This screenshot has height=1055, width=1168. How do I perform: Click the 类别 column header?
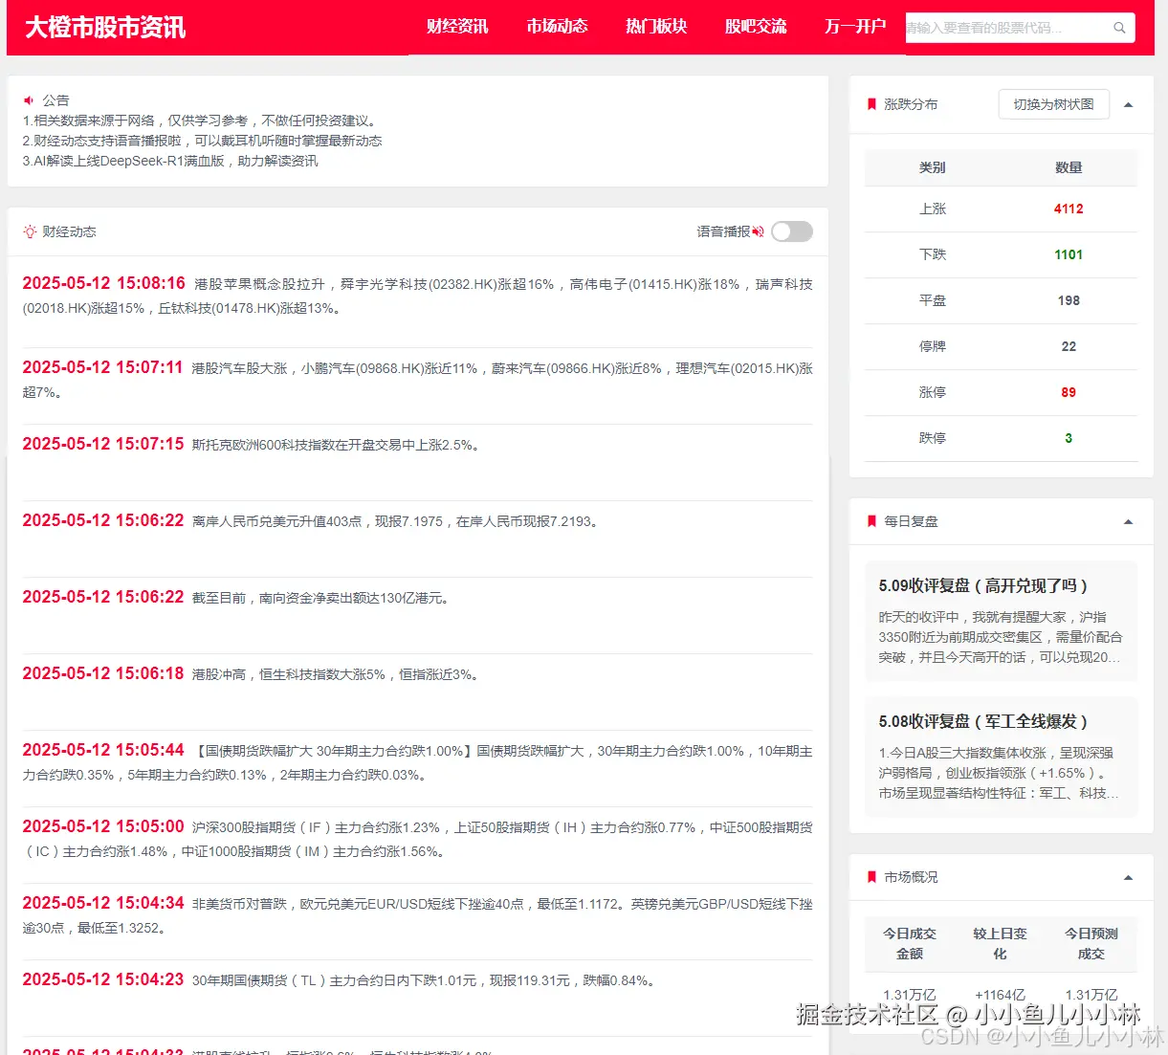click(x=933, y=167)
